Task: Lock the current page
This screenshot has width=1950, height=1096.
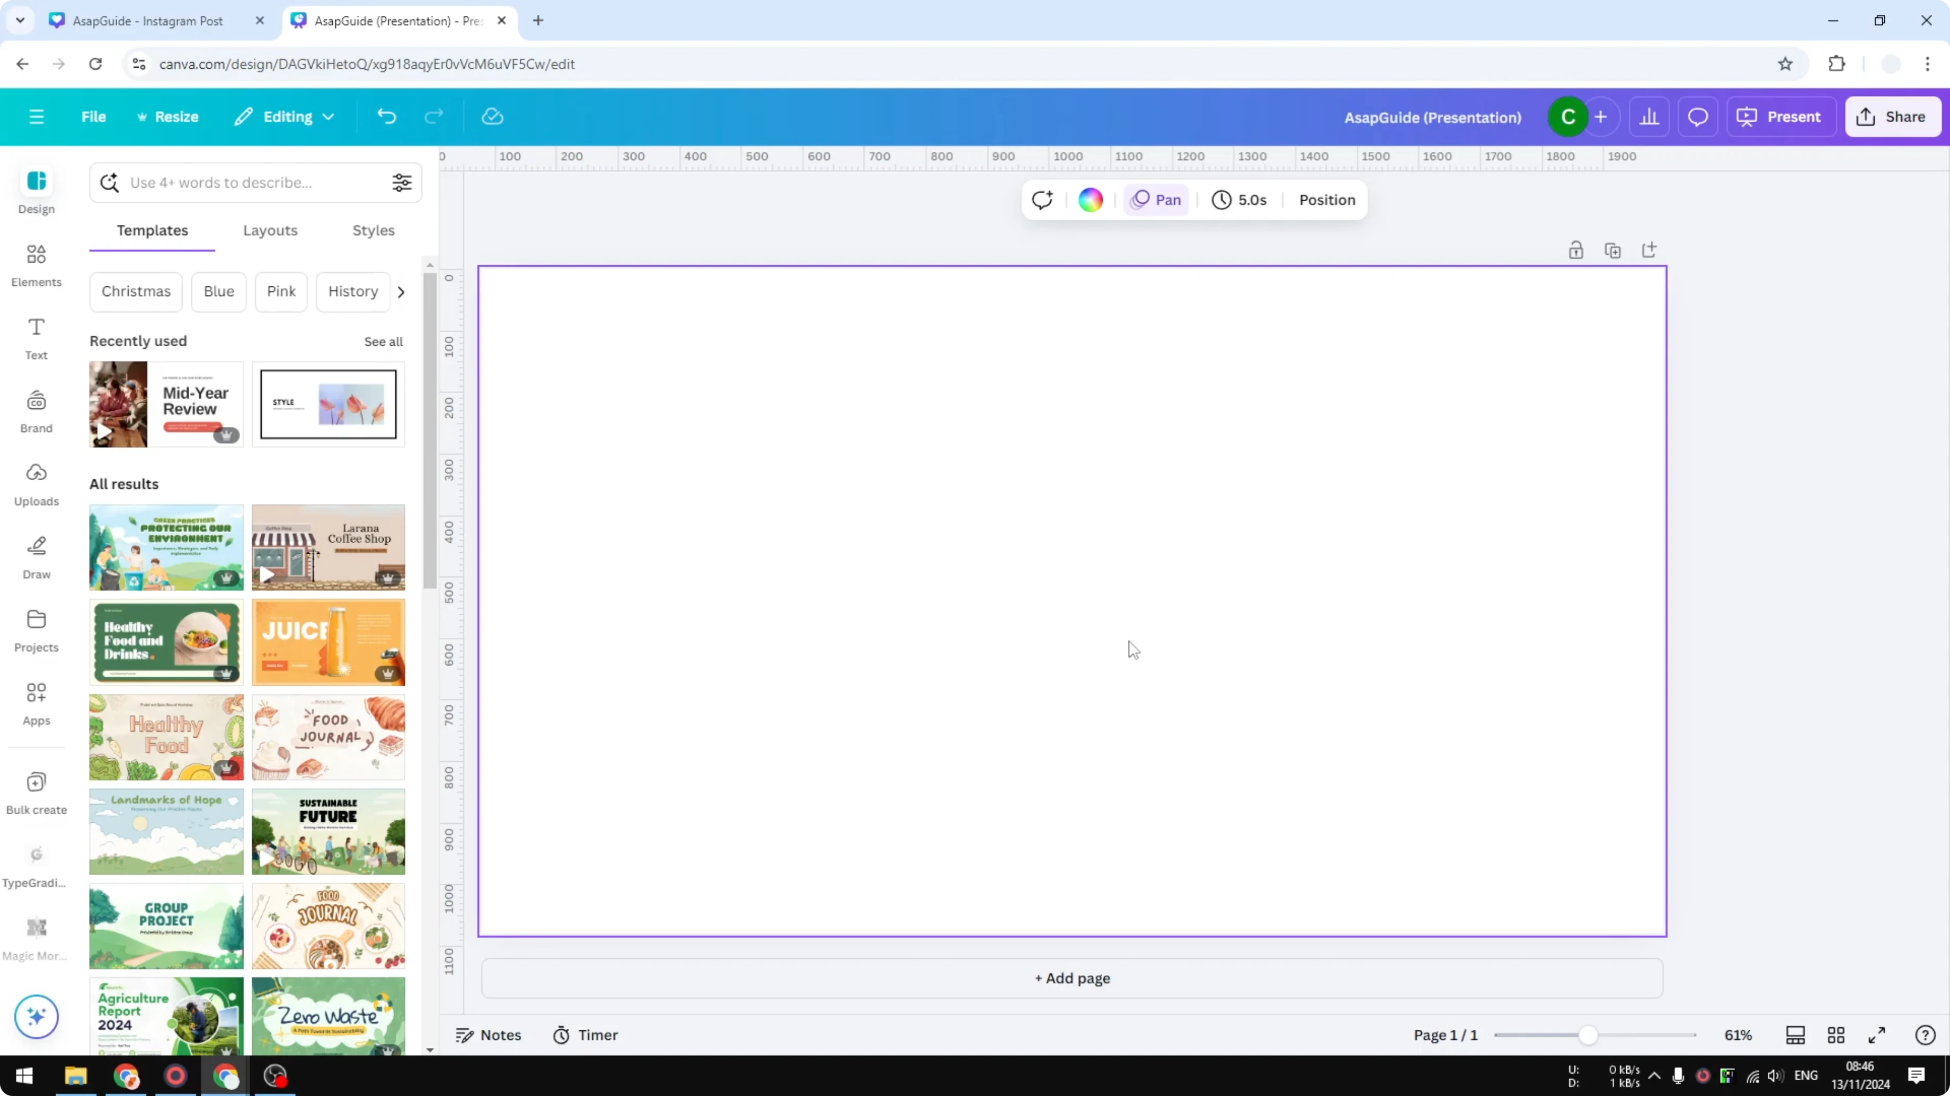Action: (1576, 249)
